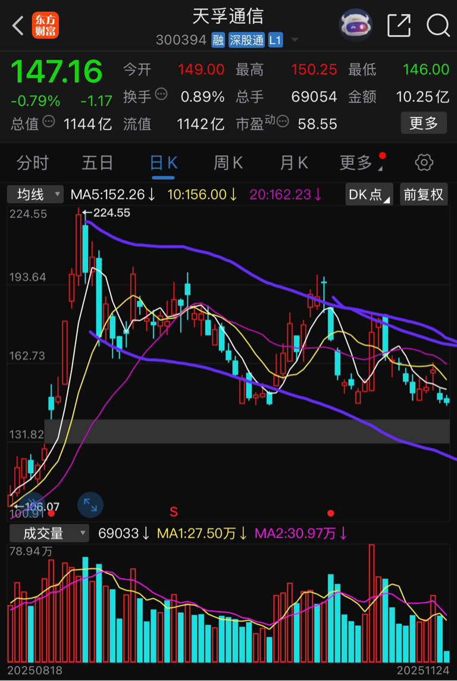Tap change percent -0.79%
The height and width of the screenshot is (681, 457).
[x=35, y=101]
